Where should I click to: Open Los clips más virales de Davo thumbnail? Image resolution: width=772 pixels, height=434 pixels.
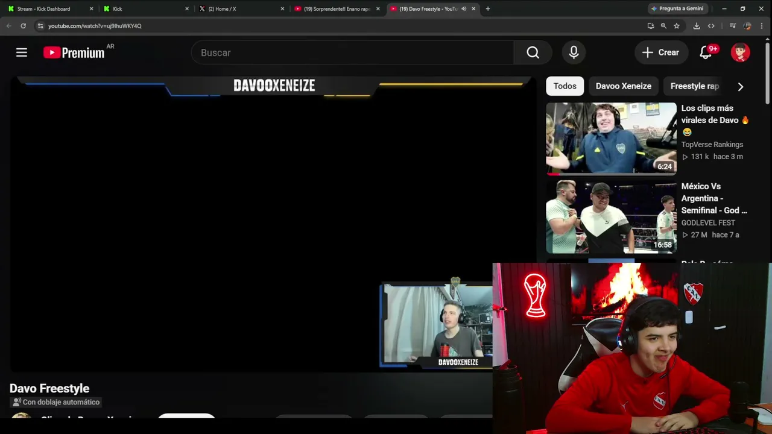point(611,139)
